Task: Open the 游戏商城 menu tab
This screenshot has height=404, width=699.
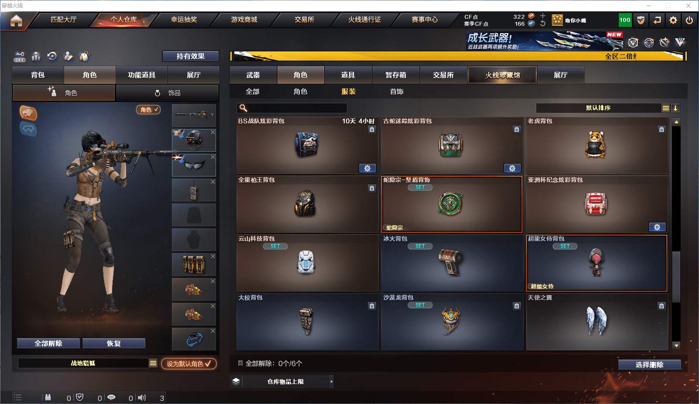Action: click(x=244, y=20)
